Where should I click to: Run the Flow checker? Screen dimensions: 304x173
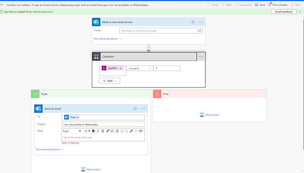[x=278, y=5]
